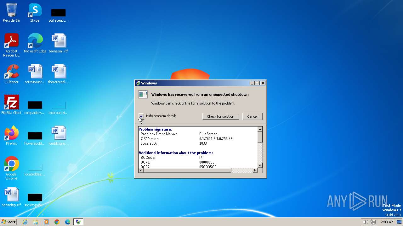Viewport: 403px width, 226px height.
Task: Collapse Hide problem details arrow
Action: [141, 116]
